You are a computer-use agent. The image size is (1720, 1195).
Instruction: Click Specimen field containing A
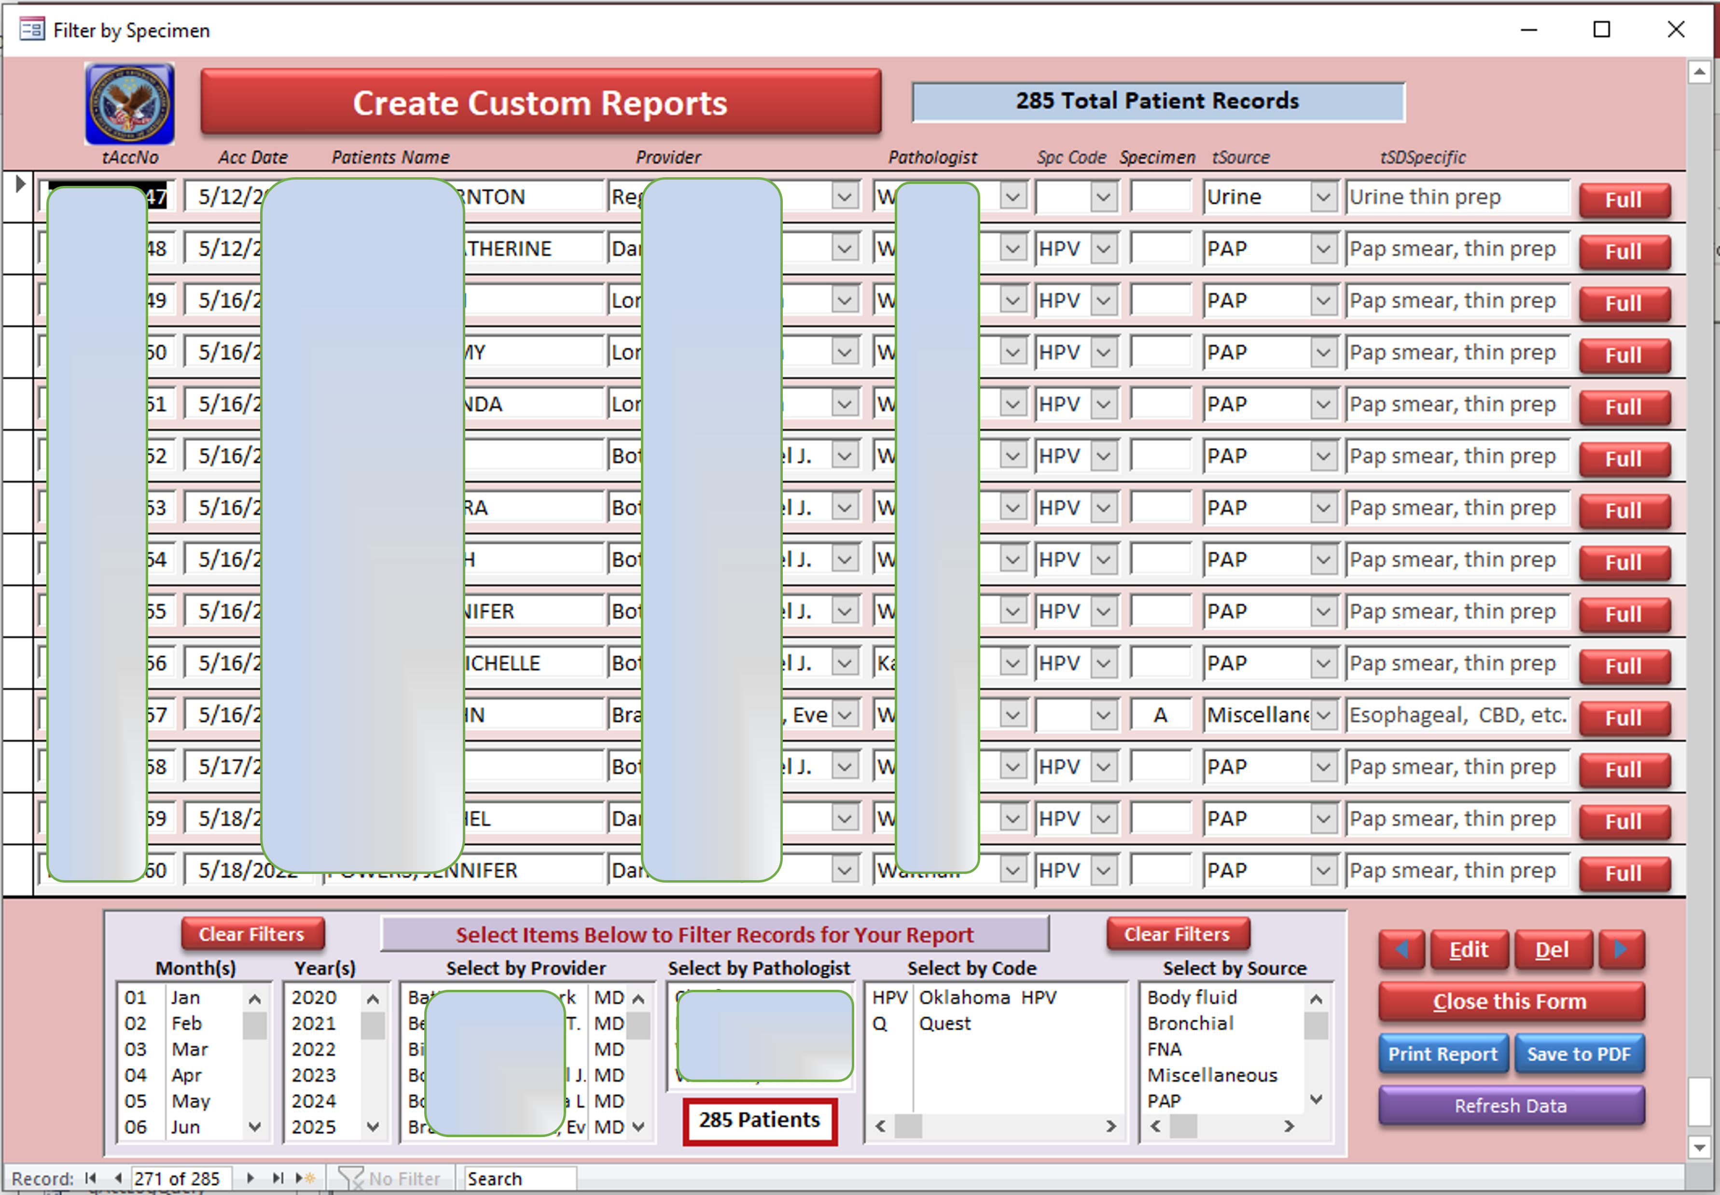click(1160, 715)
